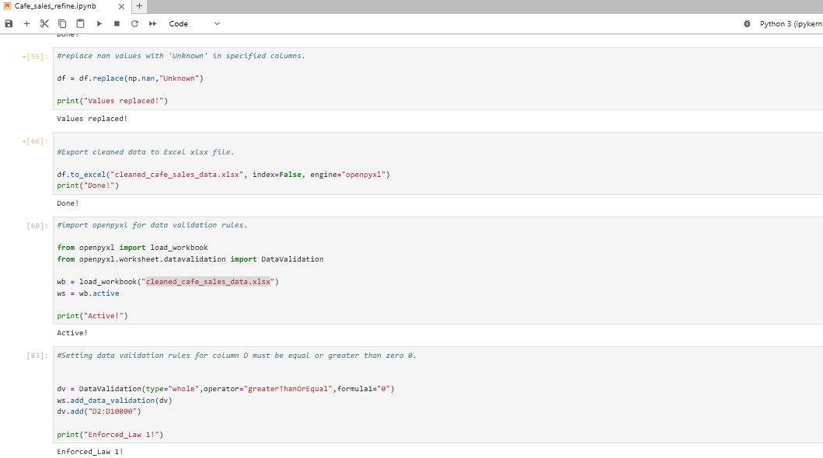Image resolution: width=823 pixels, height=458 pixels.
Task: Interrupt the kernel with stop icon
Action: pos(117,23)
